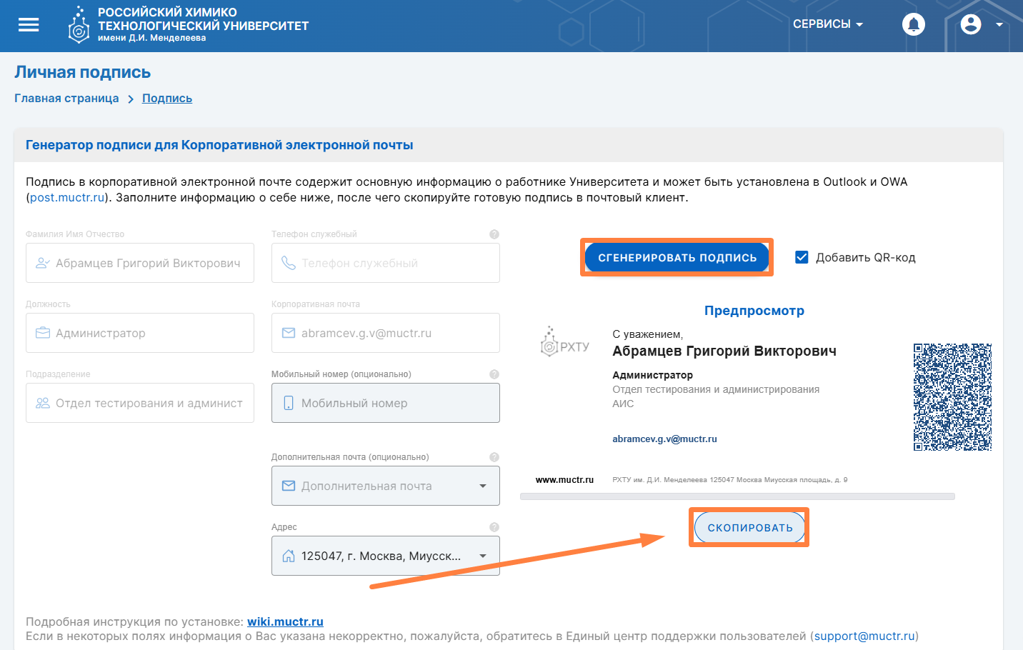
Task: Click the university logo in the header
Action: click(x=79, y=26)
